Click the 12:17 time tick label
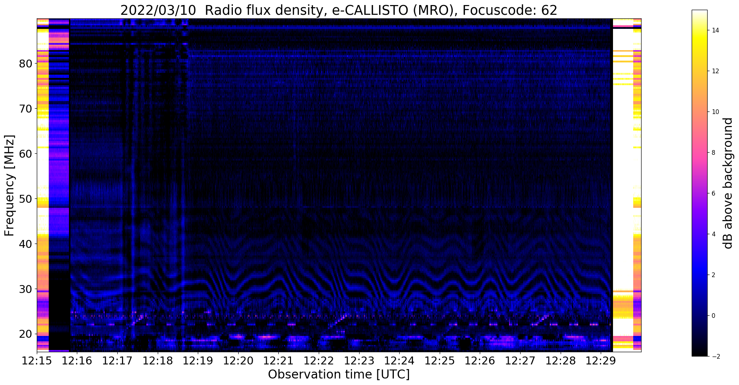739x385 pixels. tap(117, 360)
